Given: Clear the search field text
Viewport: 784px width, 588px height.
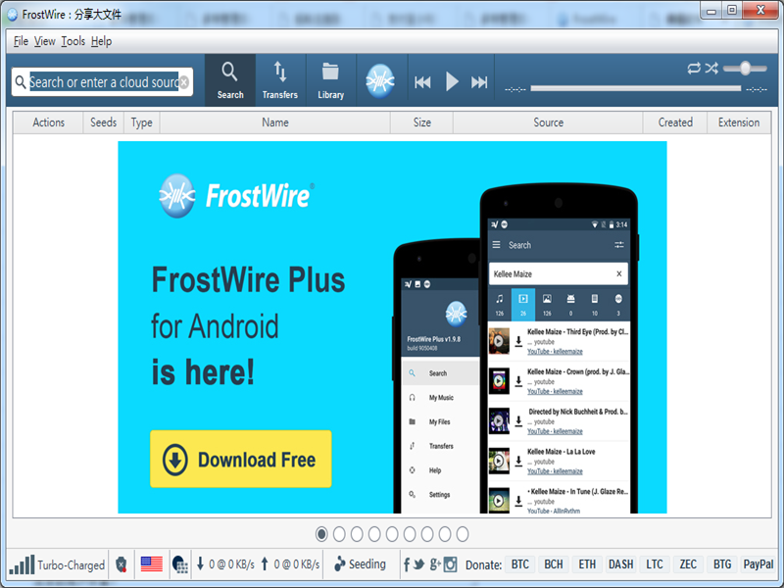Looking at the screenshot, I should (184, 82).
